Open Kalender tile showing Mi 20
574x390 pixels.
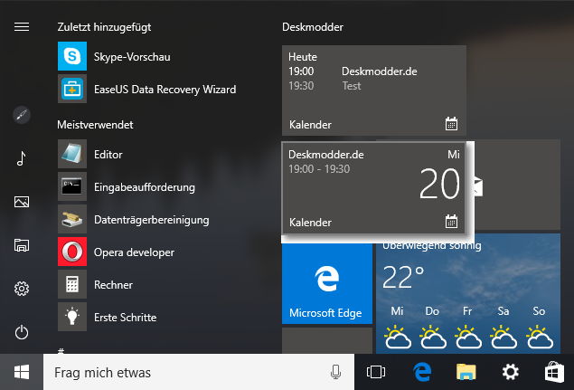(373, 188)
